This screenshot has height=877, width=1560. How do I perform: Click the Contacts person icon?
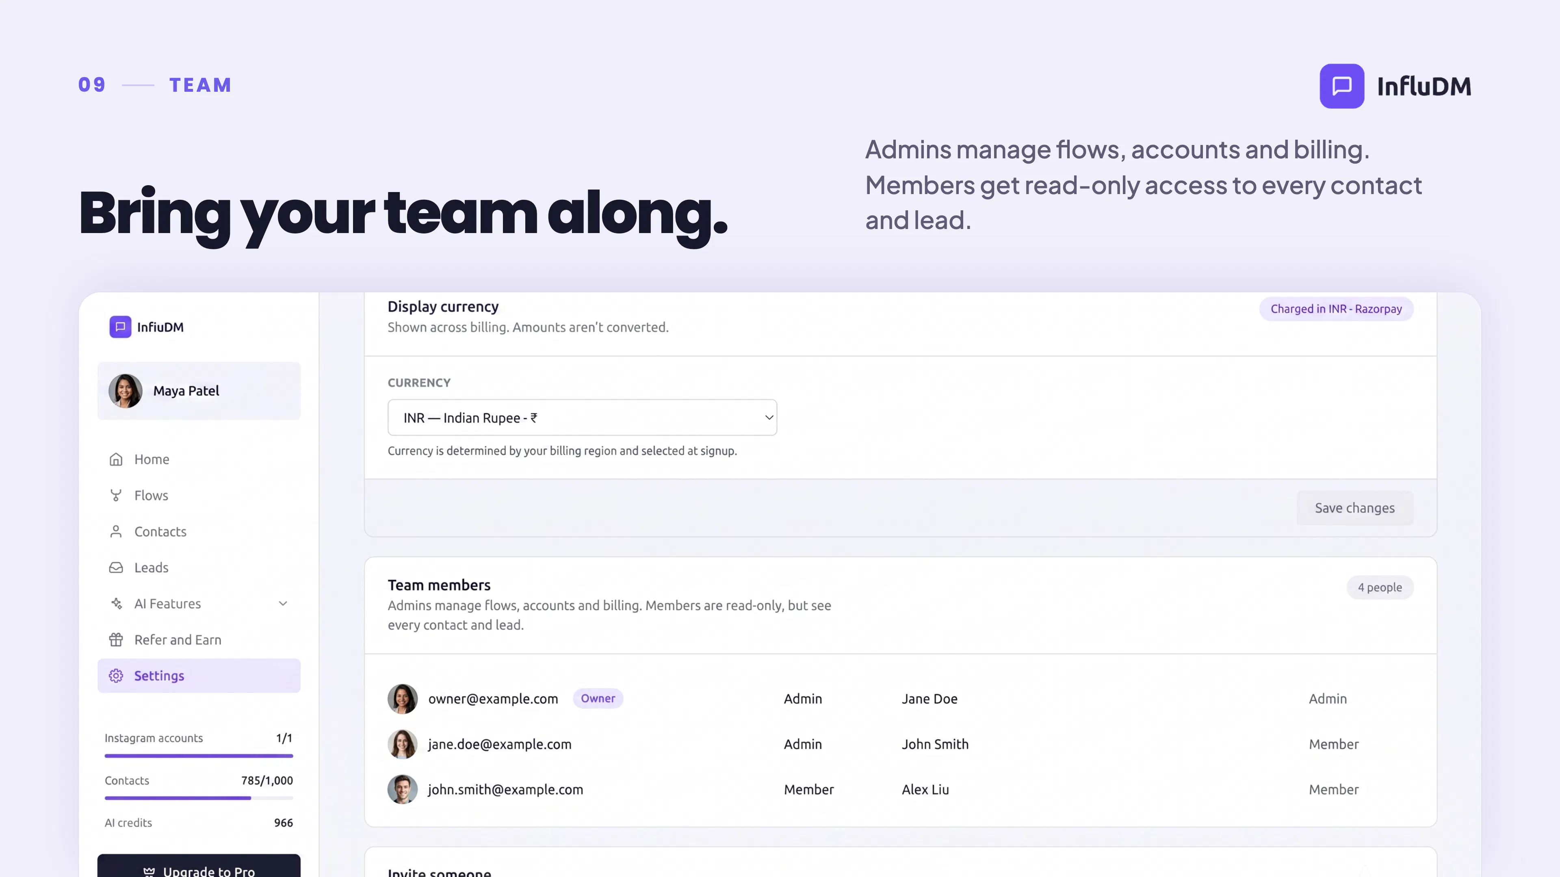(x=116, y=531)
